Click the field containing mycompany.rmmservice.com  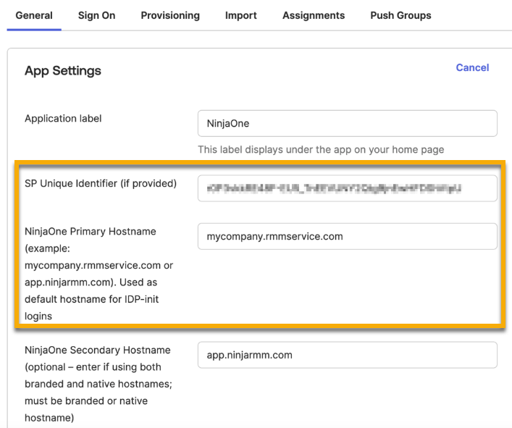[347, 236]
